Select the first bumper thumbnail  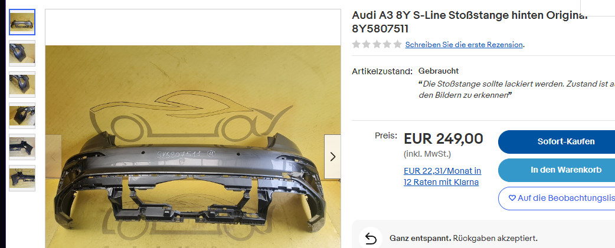(x=22, y=22)
